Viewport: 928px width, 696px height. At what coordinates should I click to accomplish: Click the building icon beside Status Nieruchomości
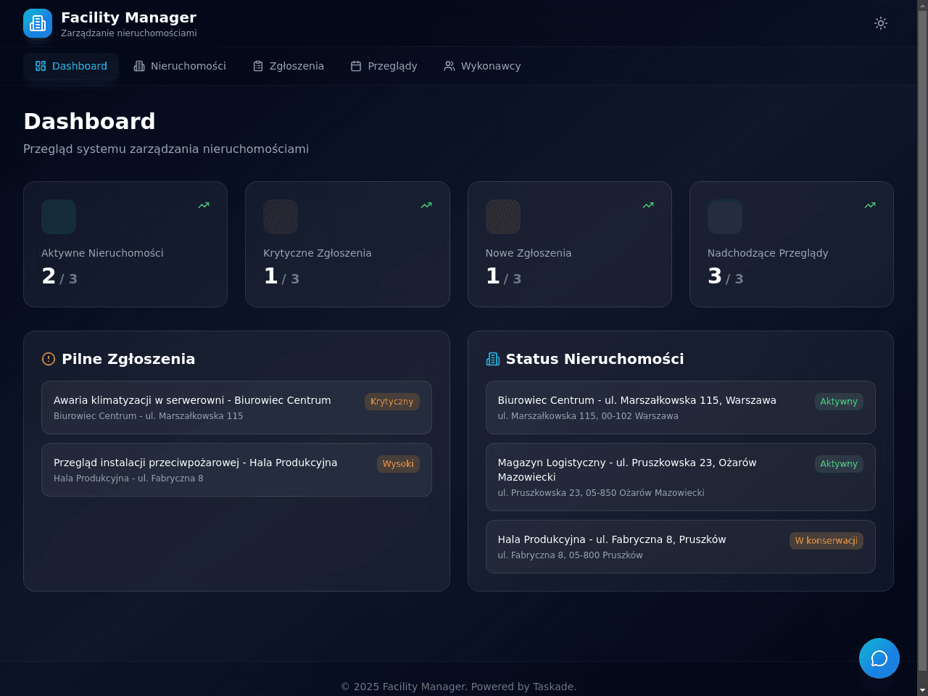[493, 359]
